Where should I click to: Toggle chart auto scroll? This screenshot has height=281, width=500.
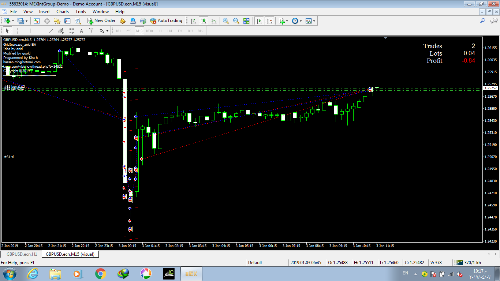point(259,21)
